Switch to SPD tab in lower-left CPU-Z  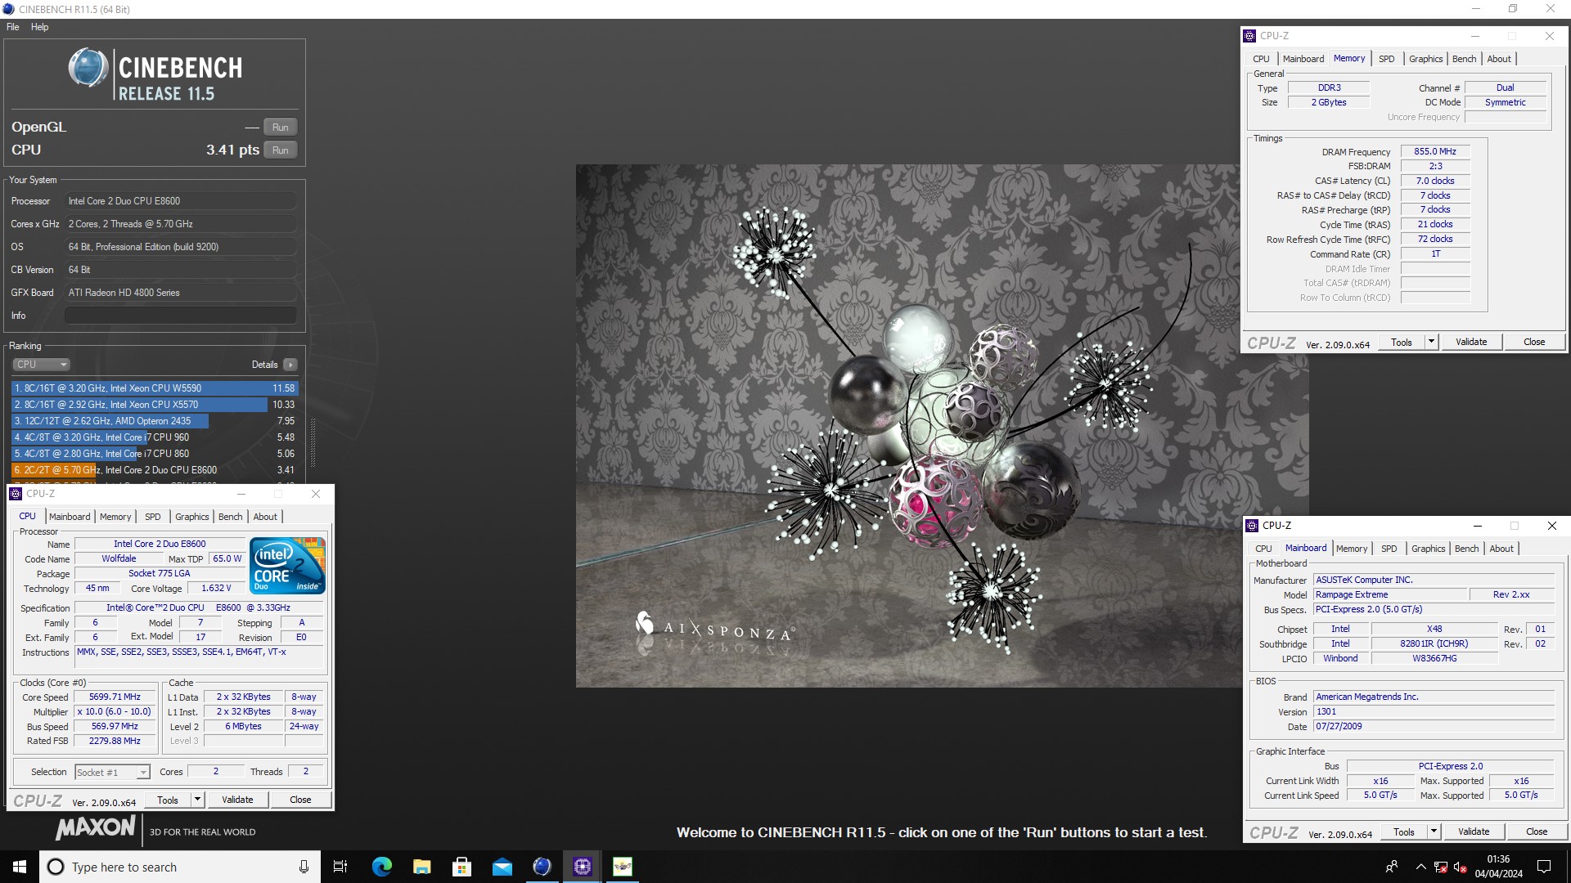pos(153,517)
